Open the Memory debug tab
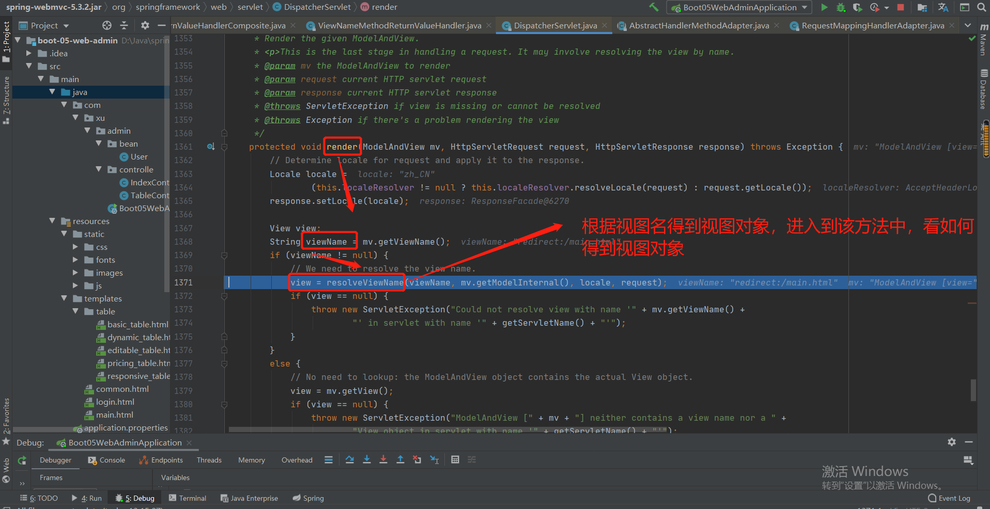The width and height of the screenshot is (990, 509). coord(252,460)
